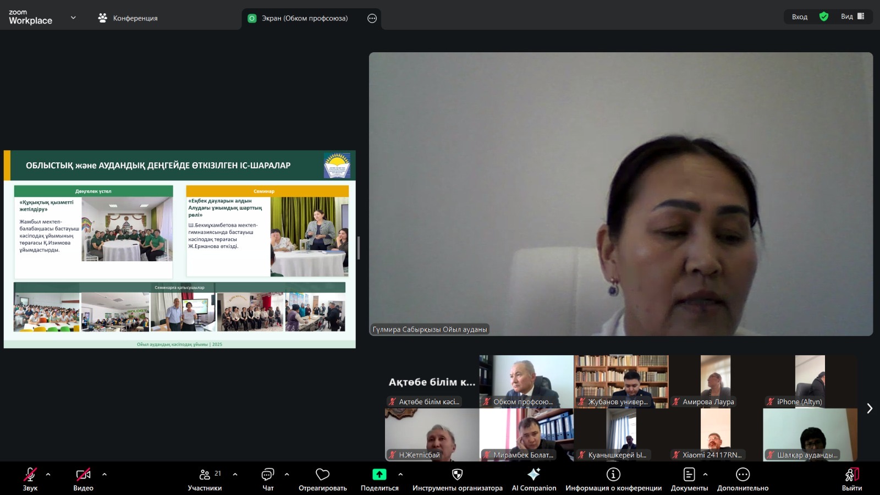This screenshot has height=495, width=880.
Task: Launch AI Companion sparkle icon
Action: point(533,475)
